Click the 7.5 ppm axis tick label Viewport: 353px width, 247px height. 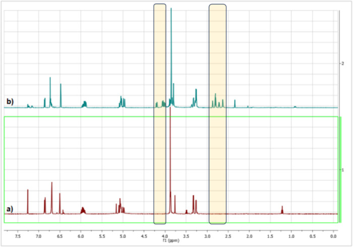(x=18, y=236)
